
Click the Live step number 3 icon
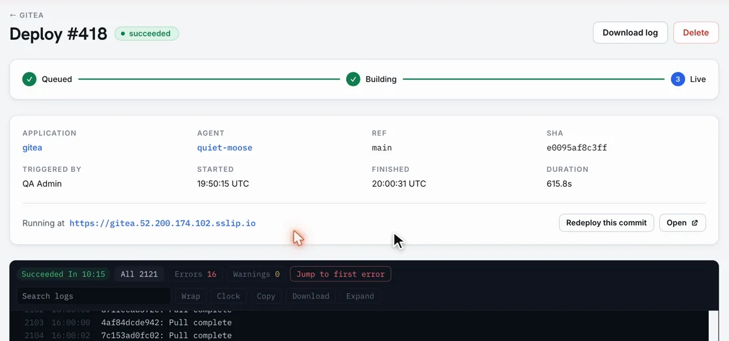(678, 79)
